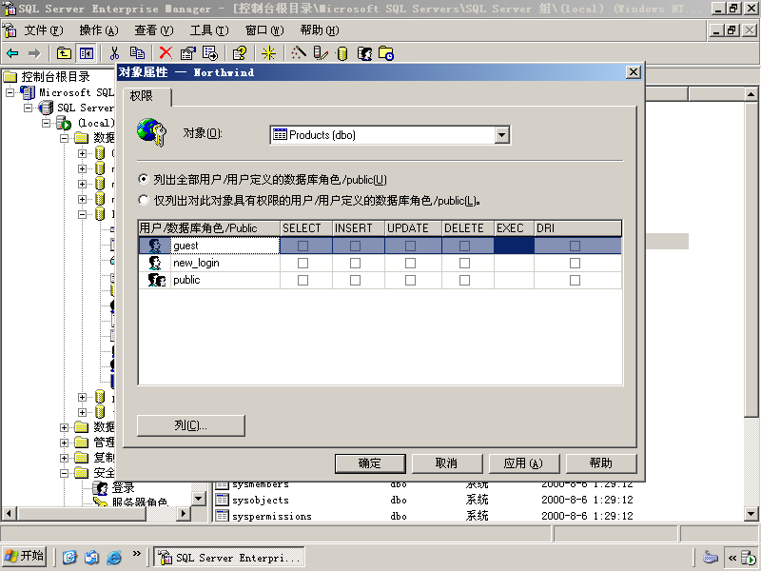761x571 pixels.
Task: Collapse the (local) server node
Action: 46,123
